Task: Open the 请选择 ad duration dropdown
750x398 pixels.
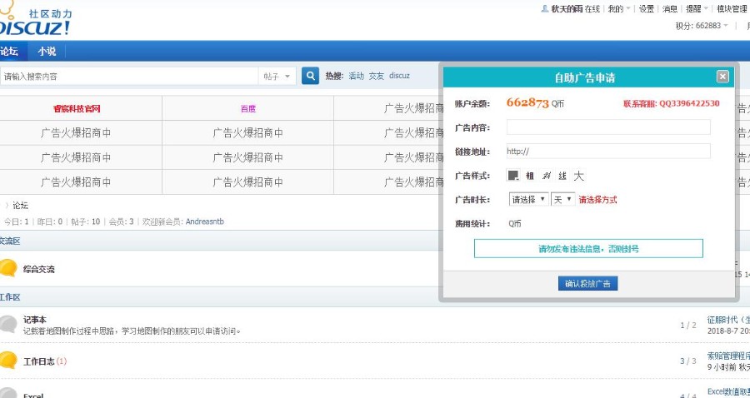Action: [x=528, y=200]
